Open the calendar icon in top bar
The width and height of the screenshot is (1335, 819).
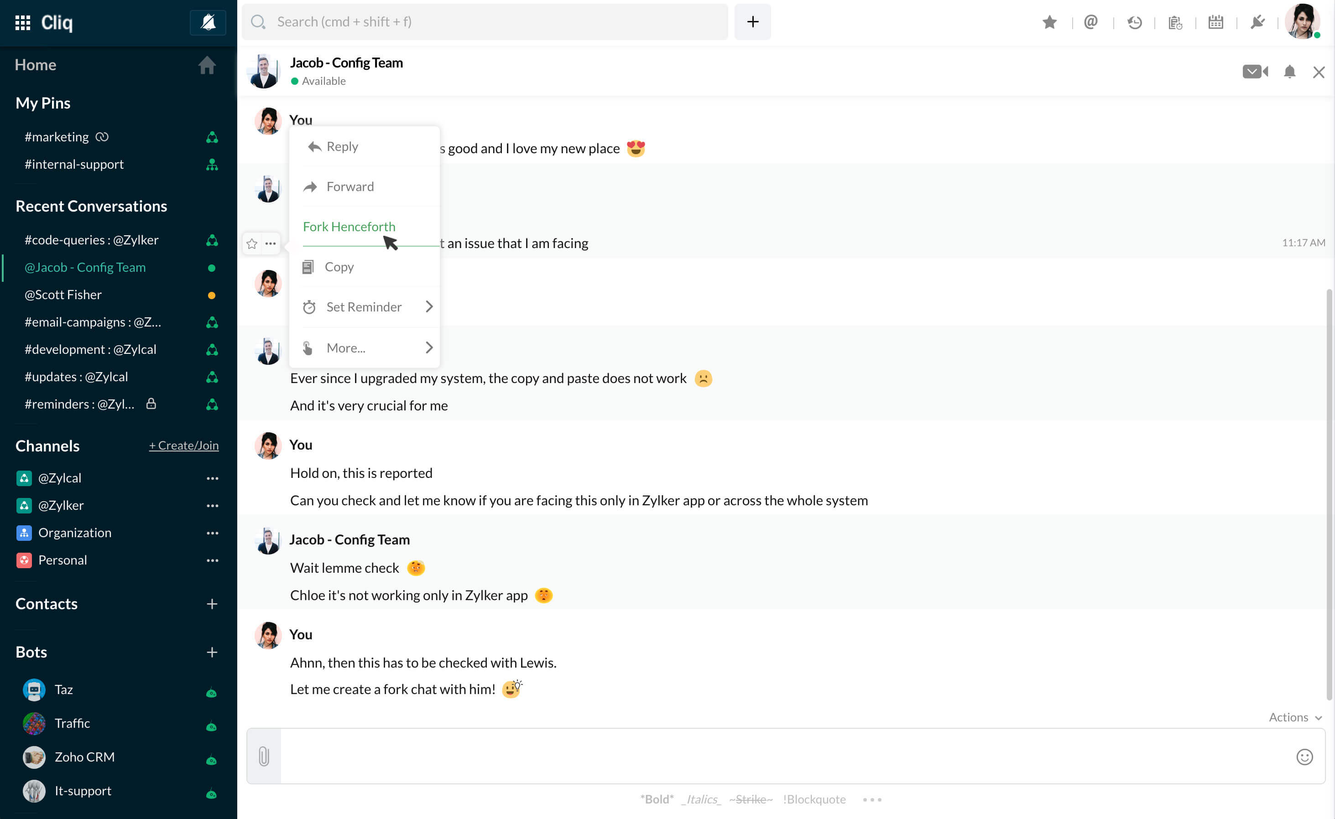(x=1216, y=22)
